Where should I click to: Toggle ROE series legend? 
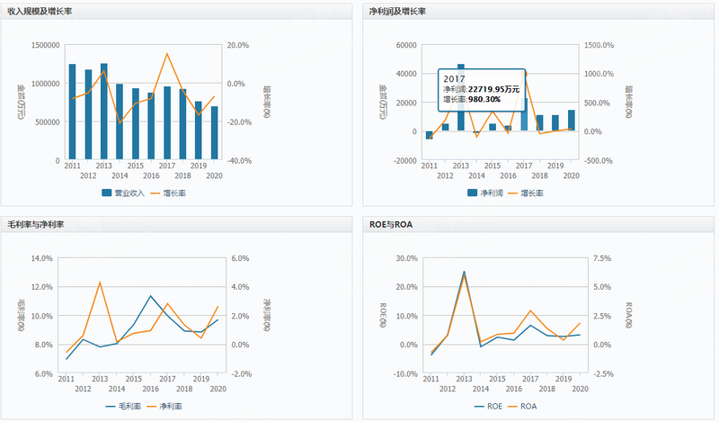tap(488, 406)
